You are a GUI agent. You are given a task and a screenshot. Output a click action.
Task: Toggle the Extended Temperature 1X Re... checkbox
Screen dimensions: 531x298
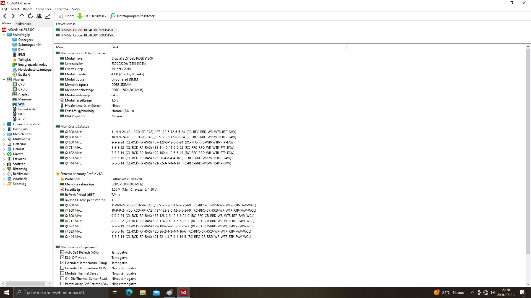pyautogui.click(x=62, y=268)
